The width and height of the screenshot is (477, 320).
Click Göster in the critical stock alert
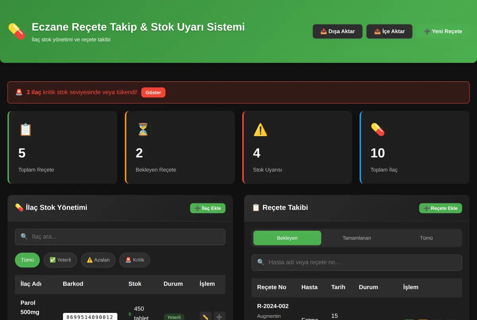pyautogui.click(x=153, y=93)
